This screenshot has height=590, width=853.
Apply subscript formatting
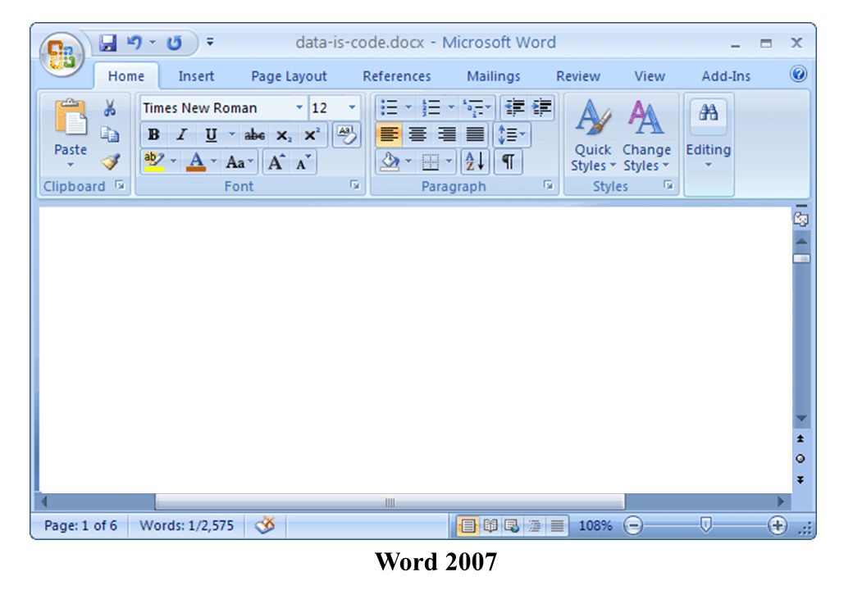click(284, 135)
